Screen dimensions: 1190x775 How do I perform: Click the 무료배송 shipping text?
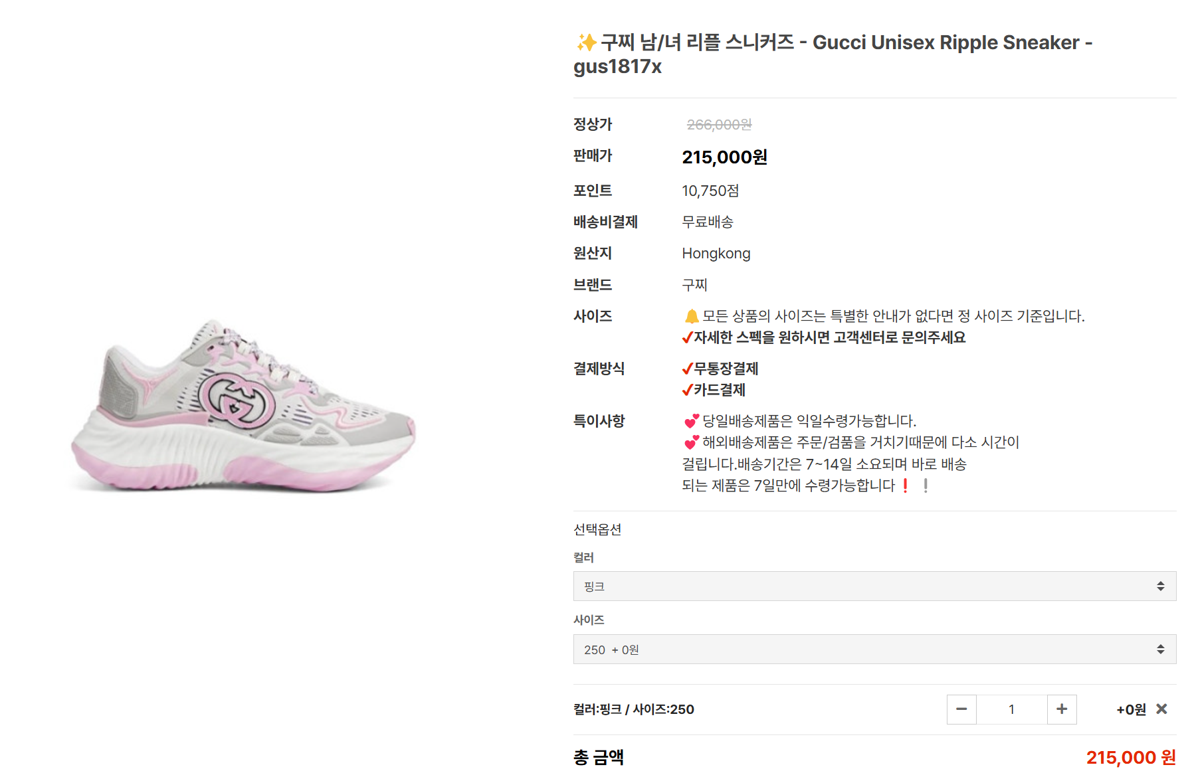click(707, 222)
